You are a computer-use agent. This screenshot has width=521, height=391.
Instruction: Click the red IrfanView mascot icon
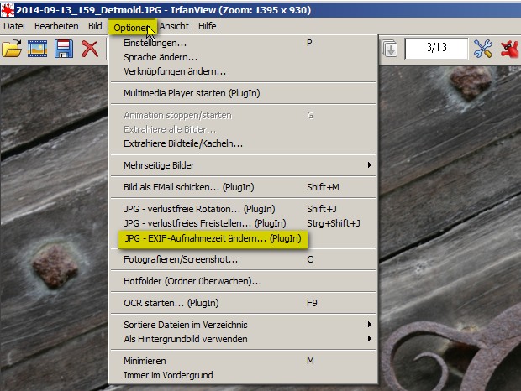tap(510, 49)
